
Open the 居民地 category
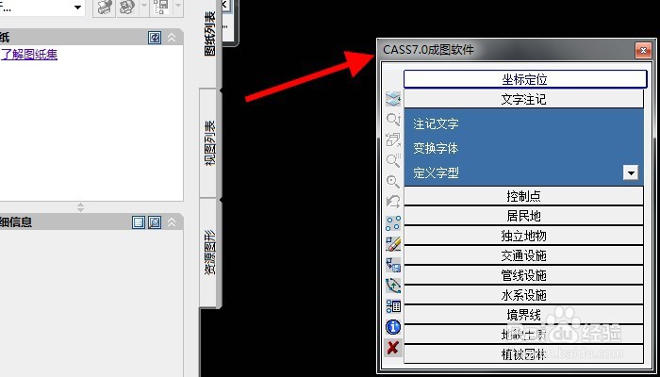point(523,216)
